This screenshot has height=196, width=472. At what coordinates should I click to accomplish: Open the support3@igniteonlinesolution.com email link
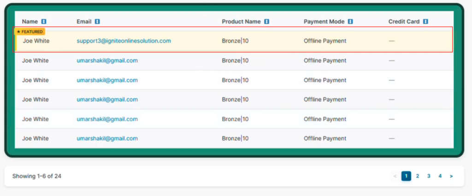pyautogui.click(x=124, y=41)
